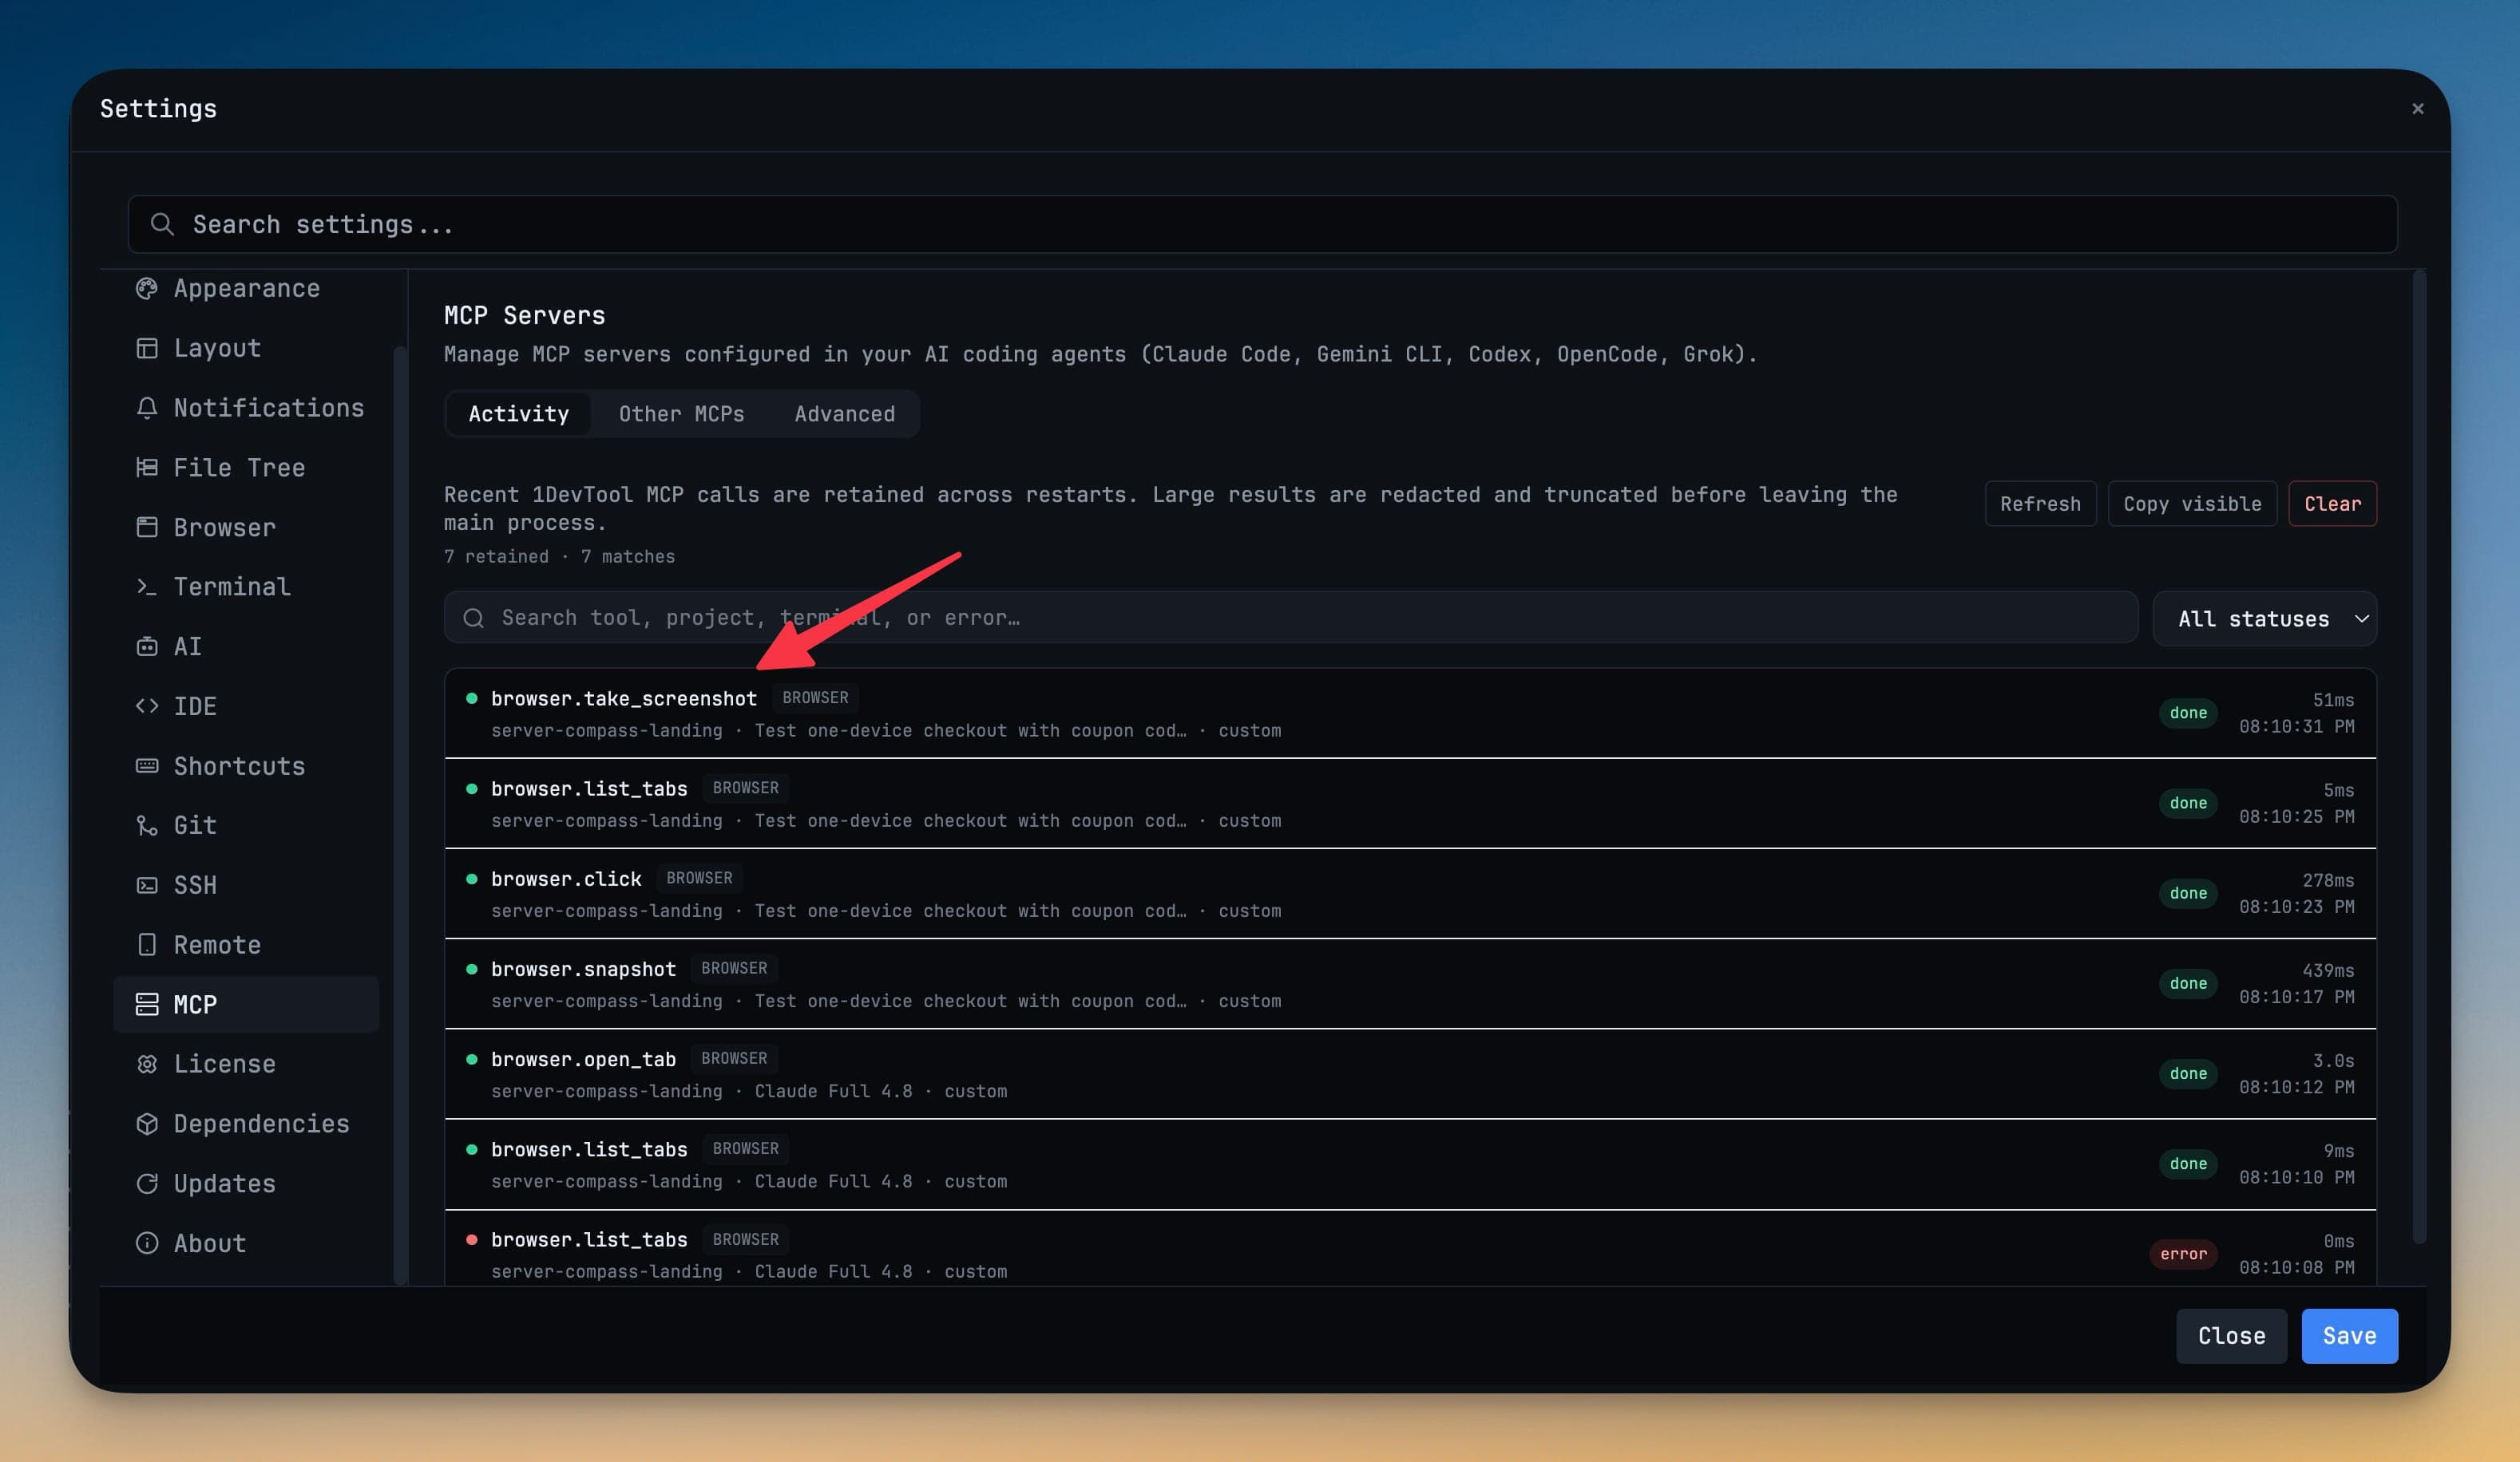Image resolution: width=2520 pixels, height=1462 pixels.
Task: Clear the retained MCP activity log
Action: [x=2332, y=504]
